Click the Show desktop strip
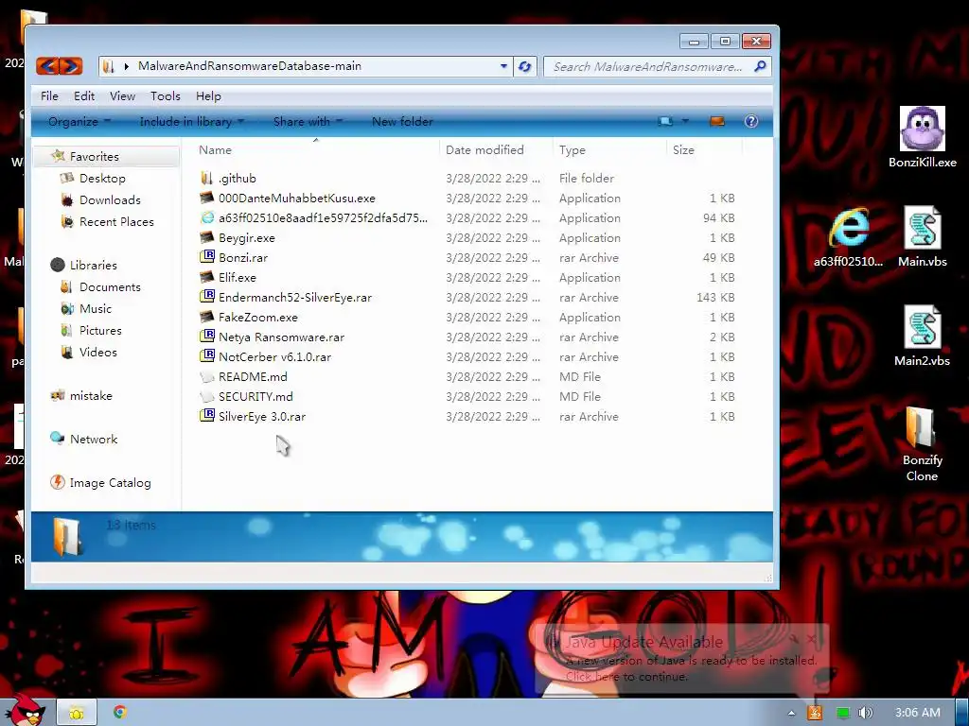The width and height of the screenshot is (969, 726). tap(961, 713)
